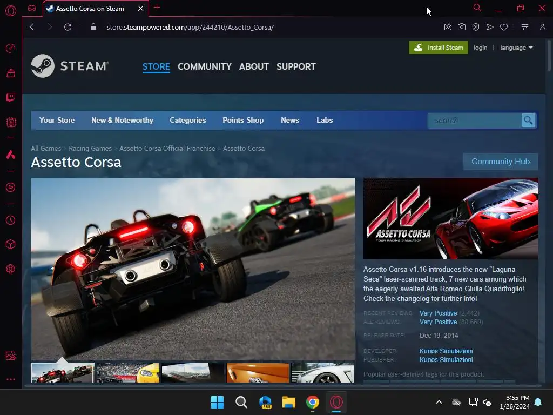The width and height of the screenshot is (553, 415).
Task: Open Twitch panel in sidebar
Action: click(x=11, y=97)
